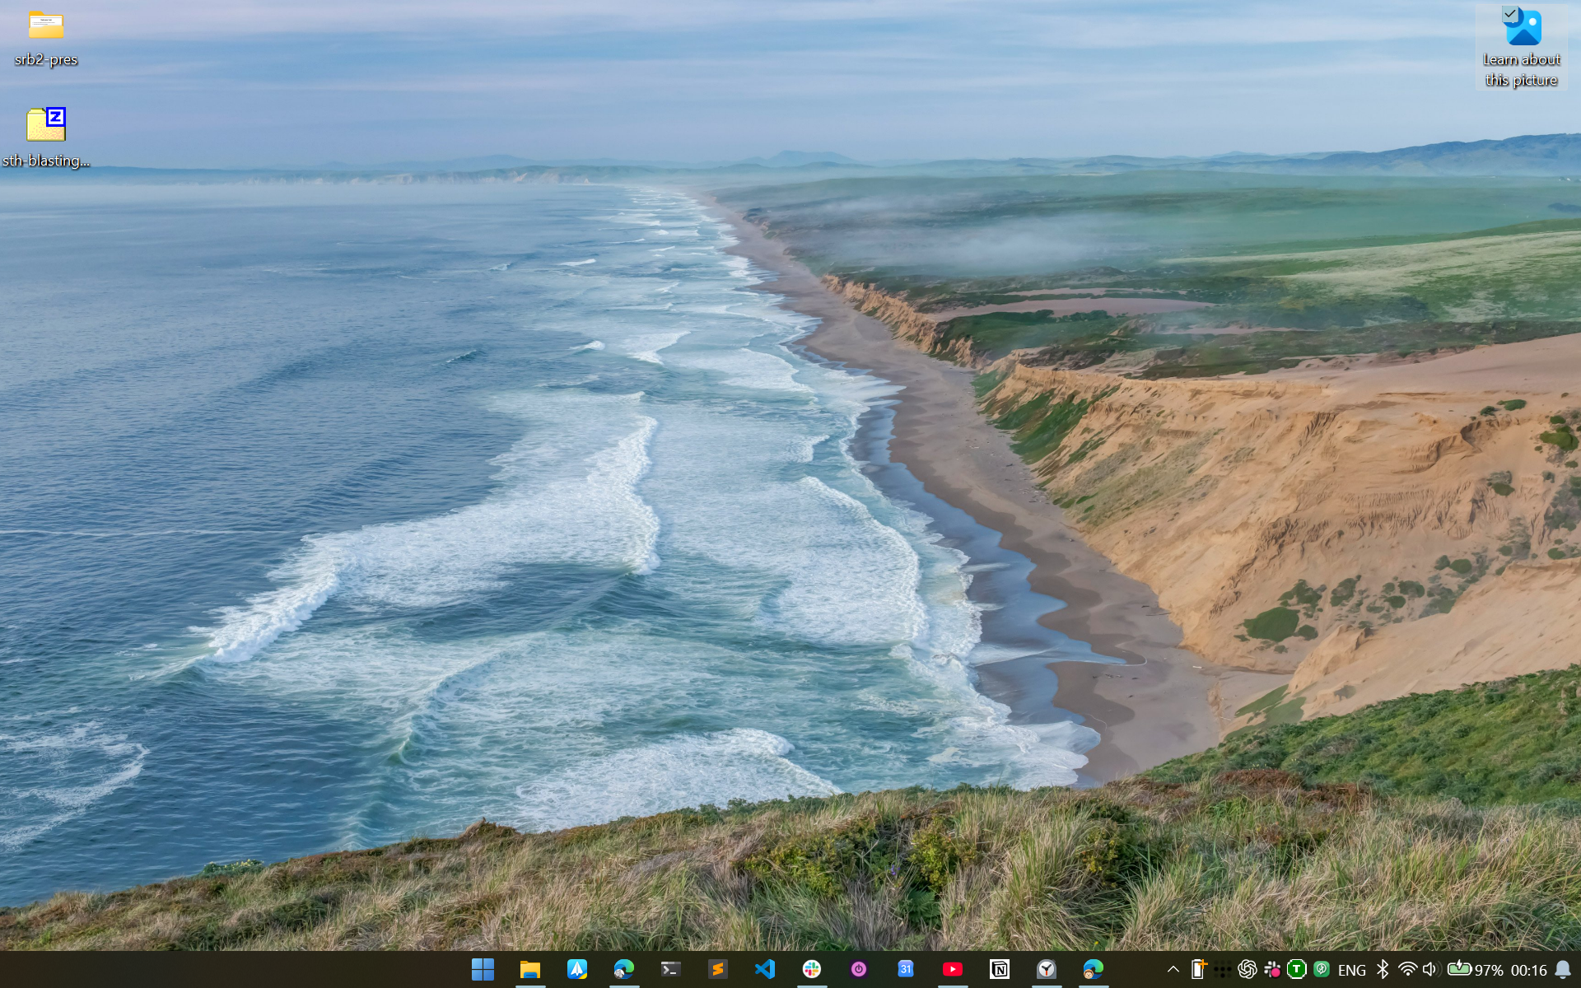Click Learn about this picture icon
This screenshot has width=1581, height=988.
pyautogui.click(x=1522, y=48)
